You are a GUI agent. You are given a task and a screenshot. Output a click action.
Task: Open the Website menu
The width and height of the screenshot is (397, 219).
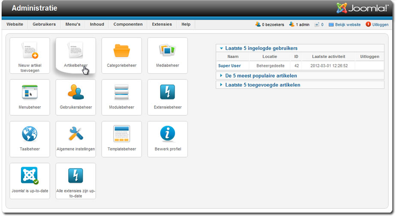(x=15, y=24)
